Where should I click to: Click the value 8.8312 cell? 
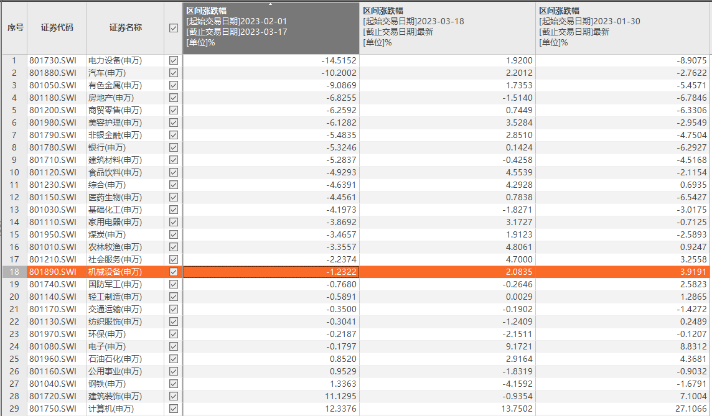click(624, 346)
